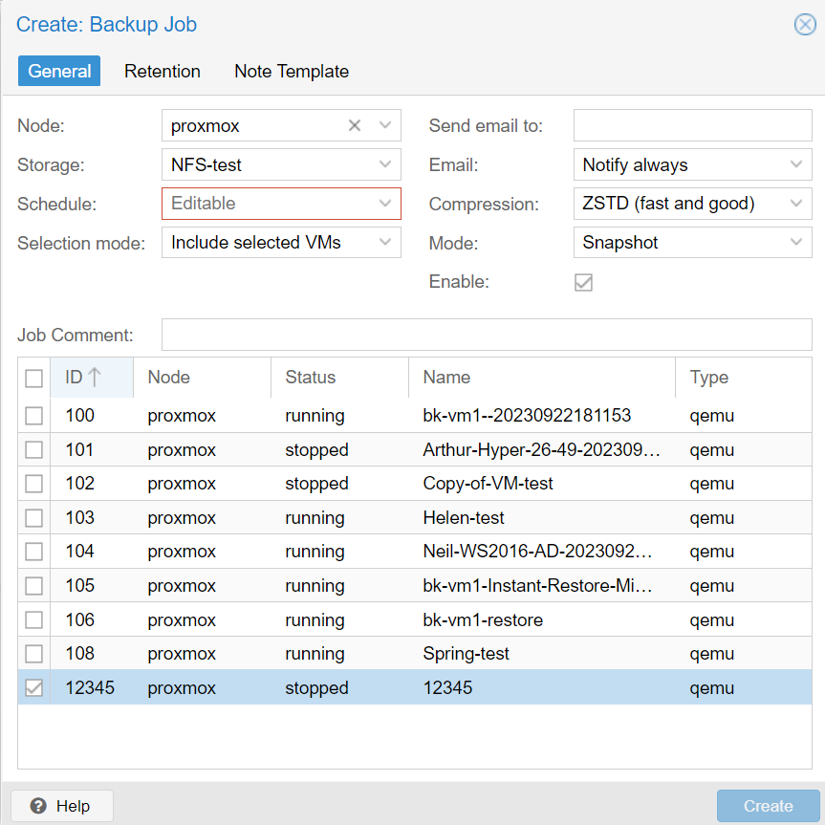This screenshot has width=825, height=825.
Task: Click the qemu type of VM 100
Action: [x=712, y=416]
